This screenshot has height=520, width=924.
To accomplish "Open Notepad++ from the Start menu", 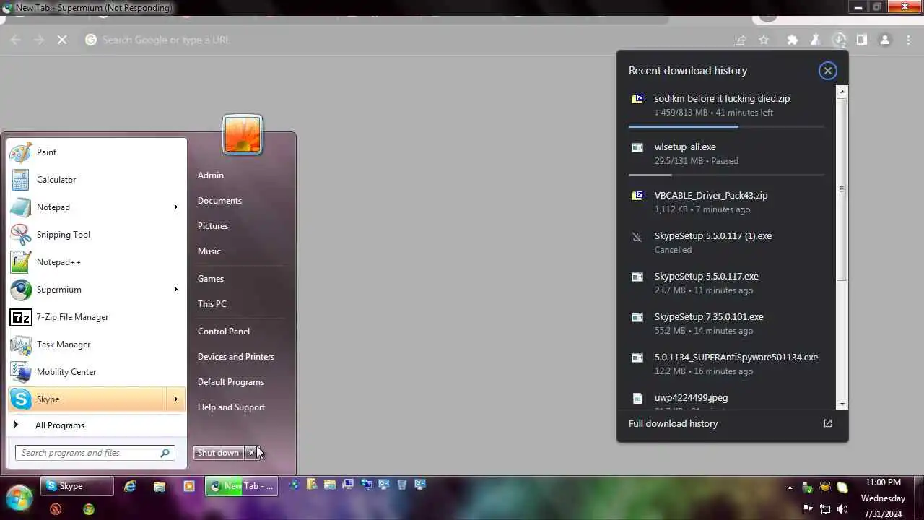I will click(97, 262).
